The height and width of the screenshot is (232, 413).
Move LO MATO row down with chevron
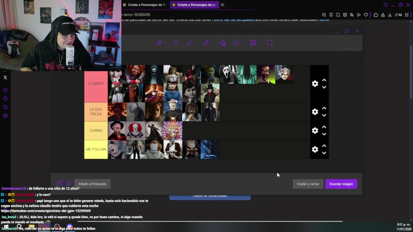(324, 87)
